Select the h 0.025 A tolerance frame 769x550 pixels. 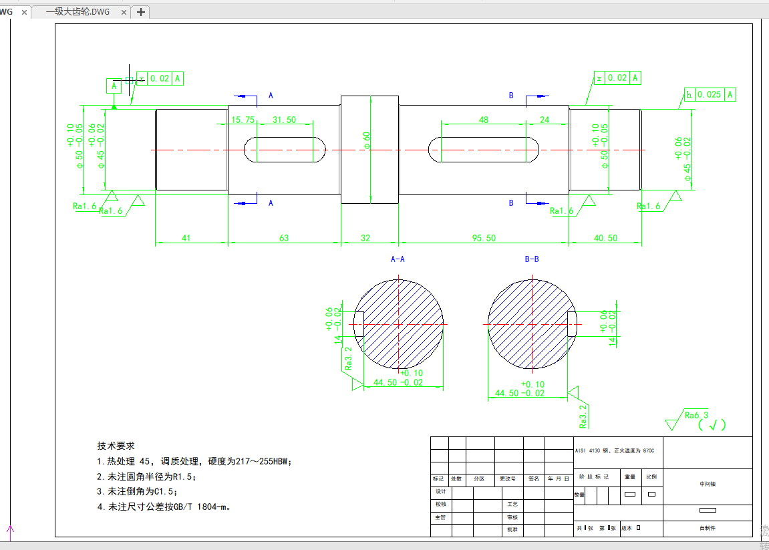[x=709, y=95]
